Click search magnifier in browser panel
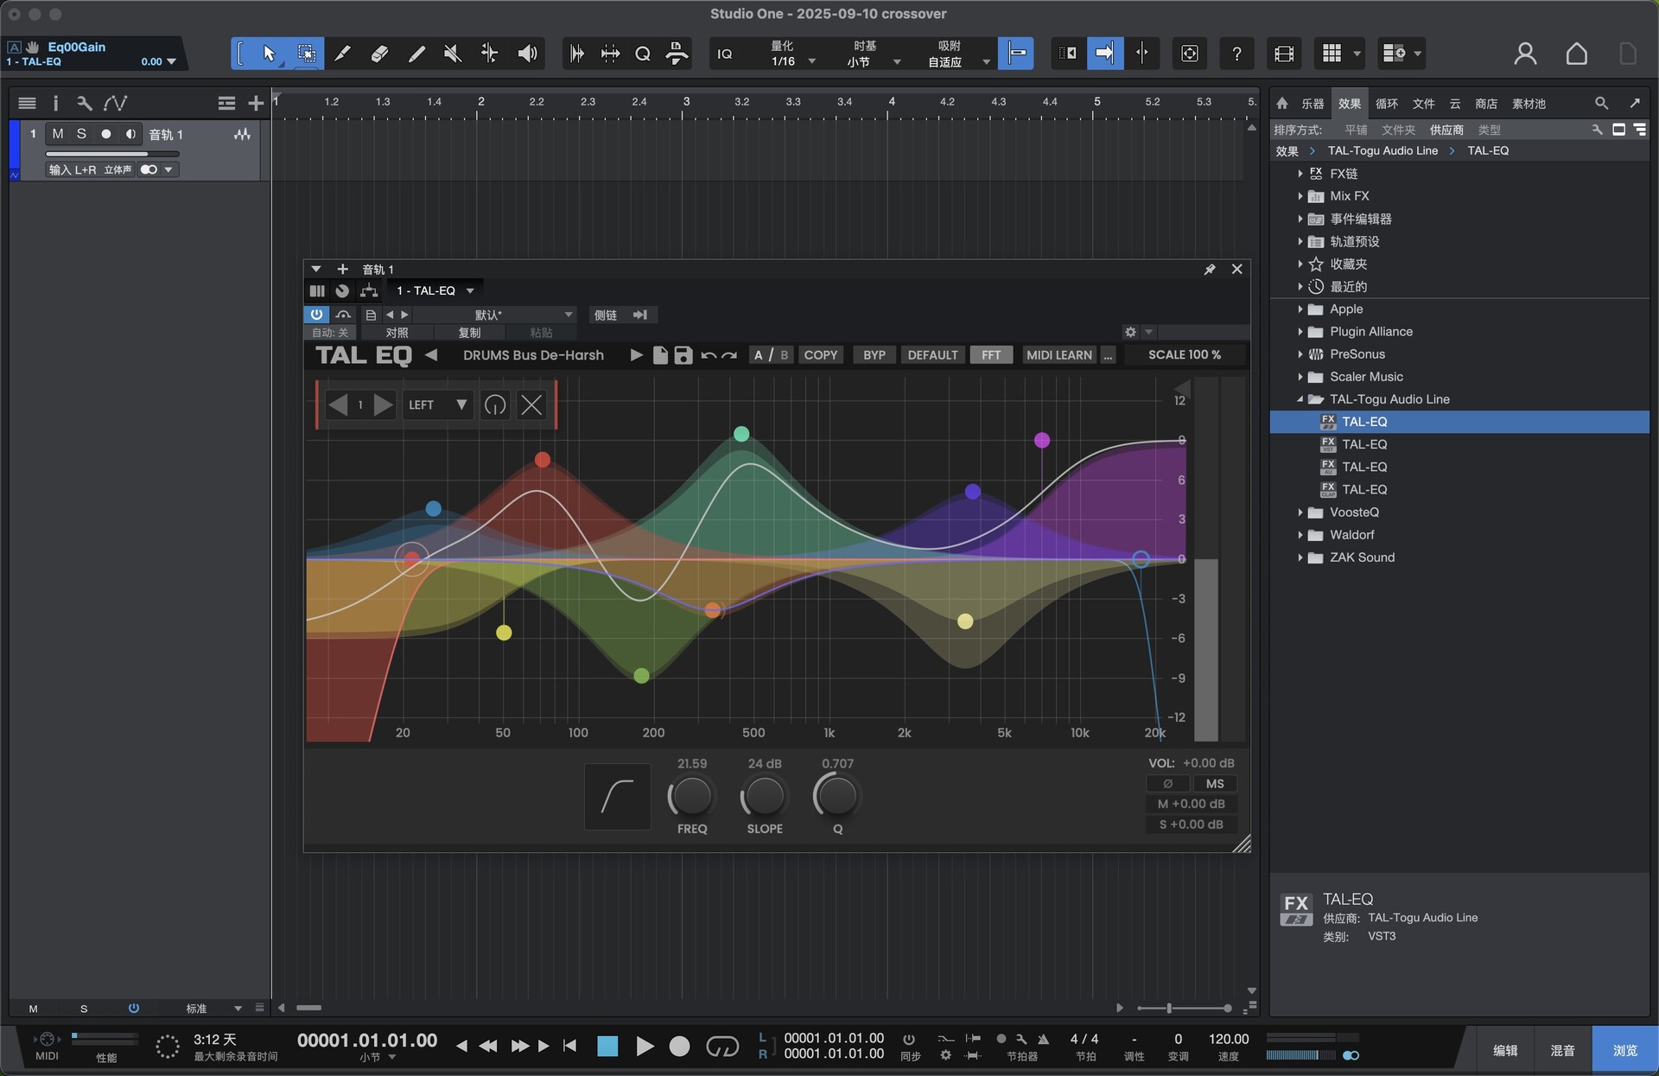Image resolution: width=1659 pixels, height=1076 pixels. point(1601,103)
